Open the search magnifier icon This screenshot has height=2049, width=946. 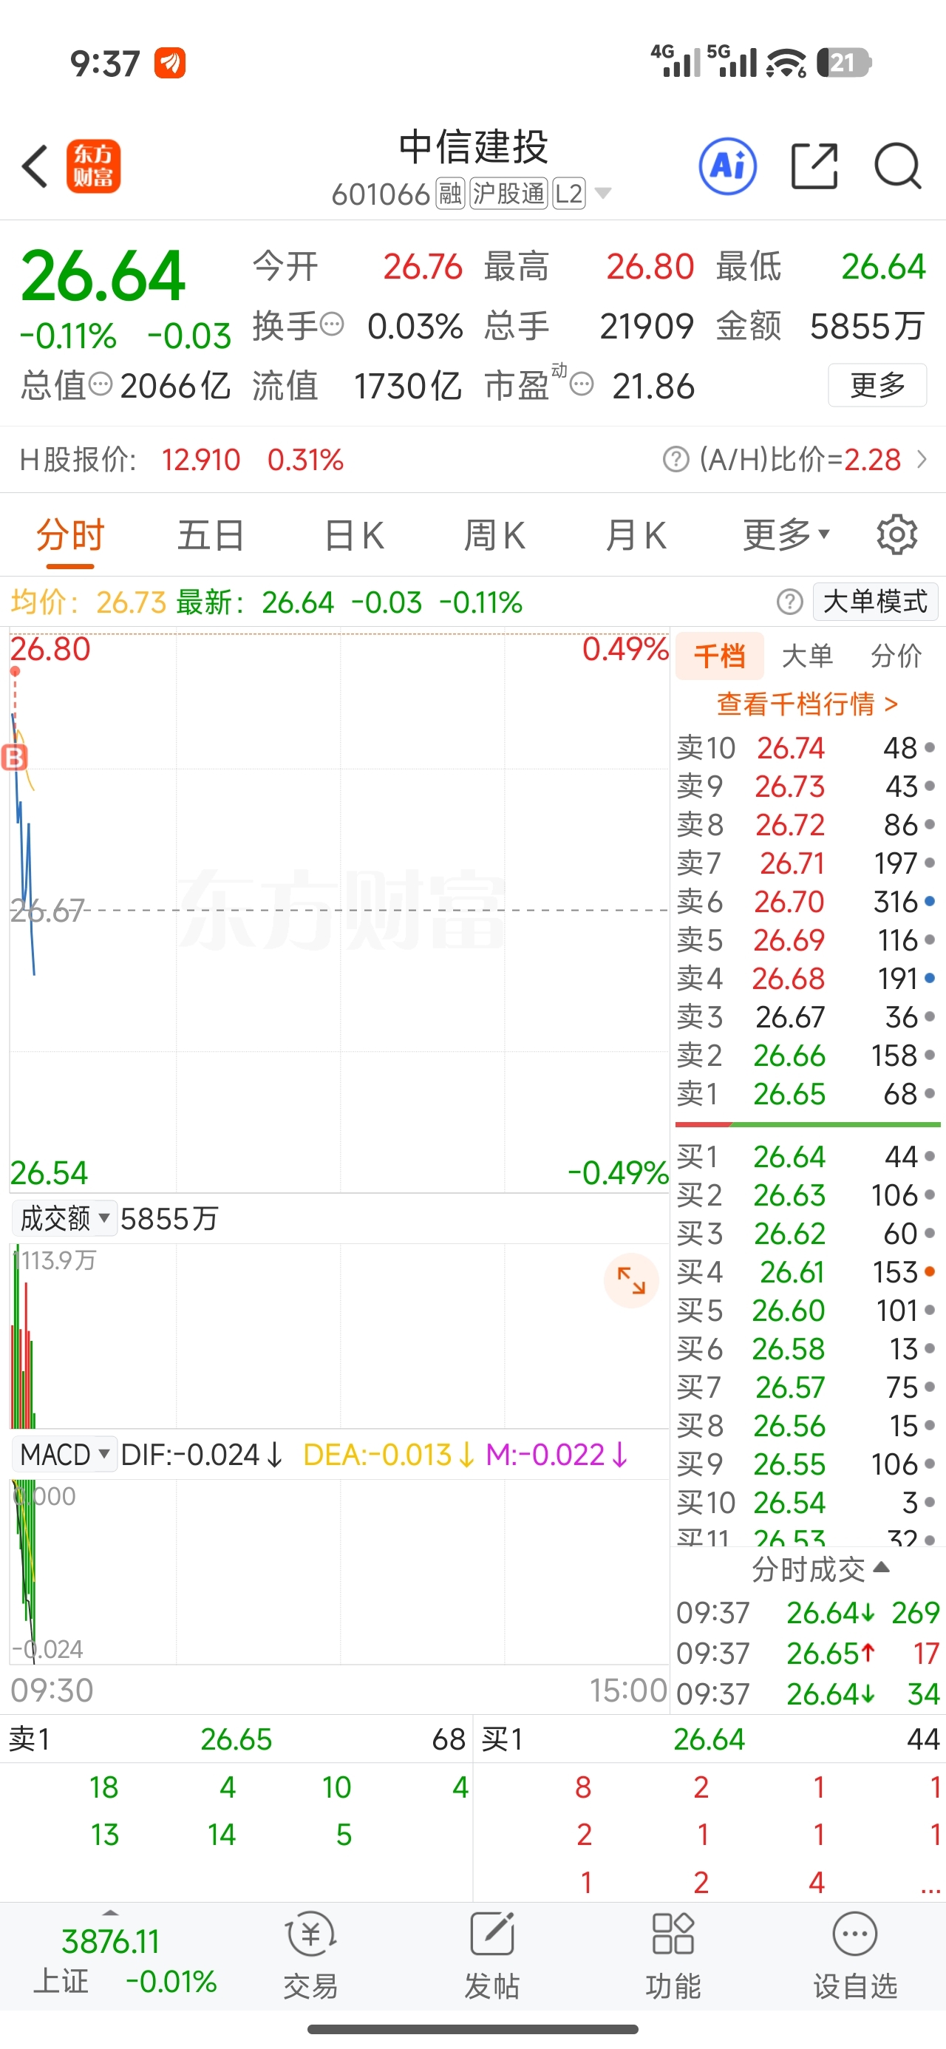pyautogui.click(x=898, y=166)
